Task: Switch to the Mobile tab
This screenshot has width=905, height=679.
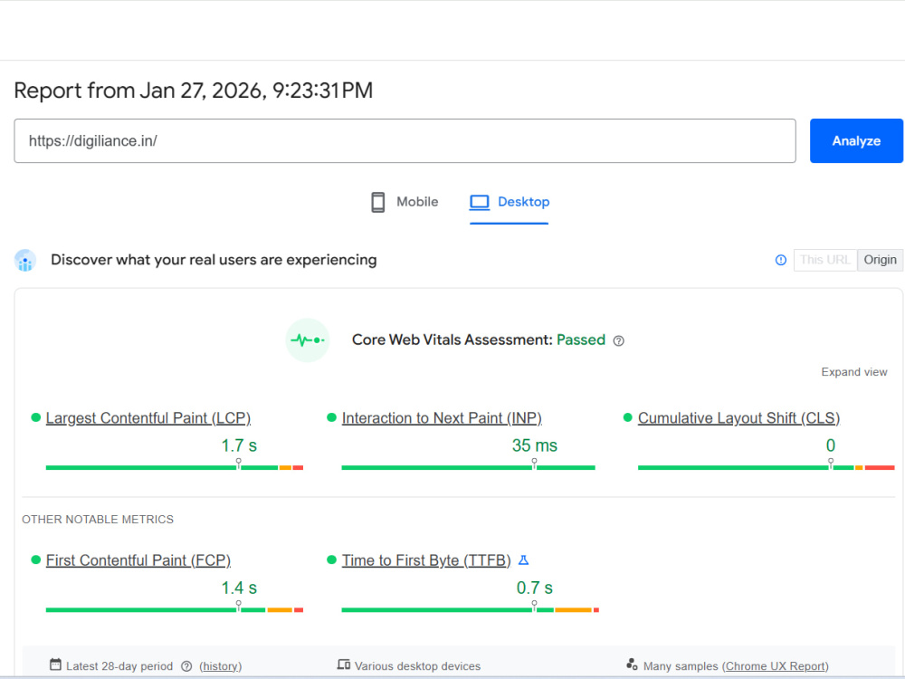Action: click(404, 202)
